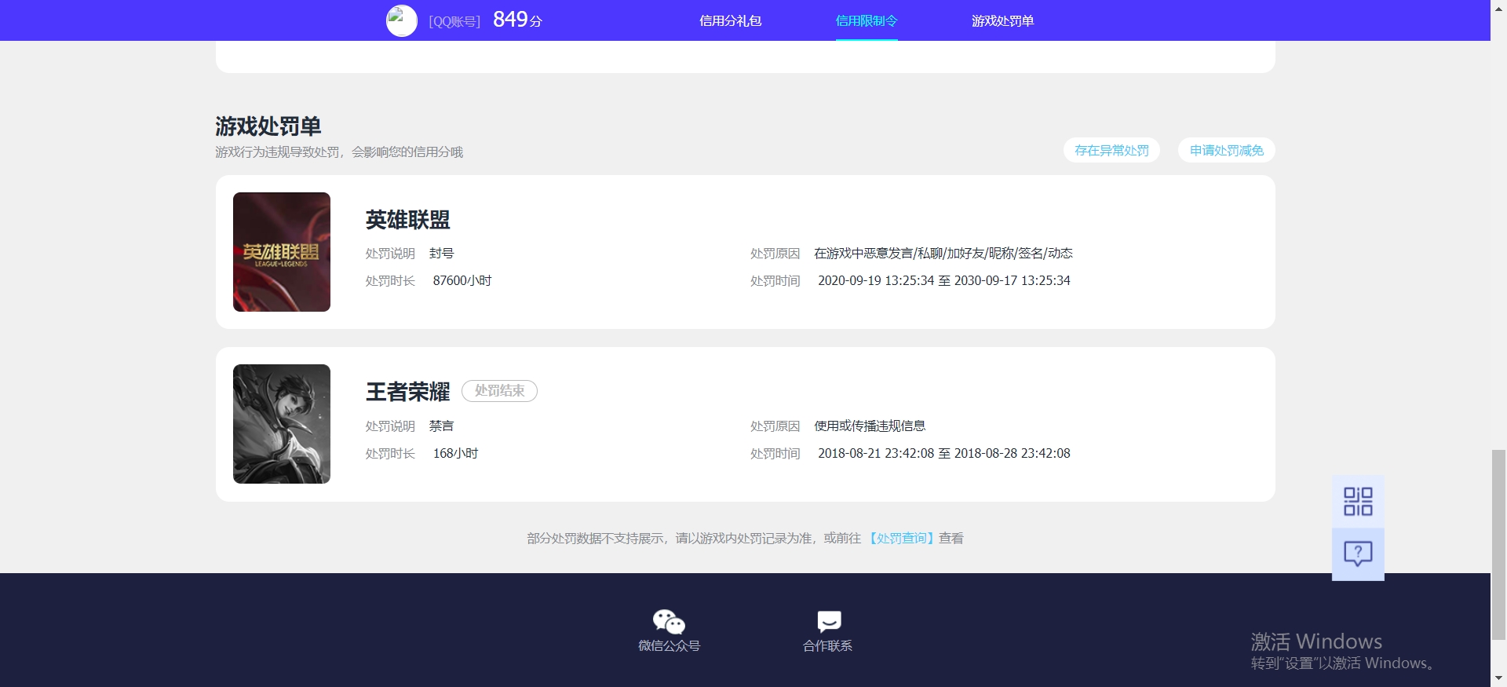
Task: Click the 87600小时 duration value
Action: 462,280
